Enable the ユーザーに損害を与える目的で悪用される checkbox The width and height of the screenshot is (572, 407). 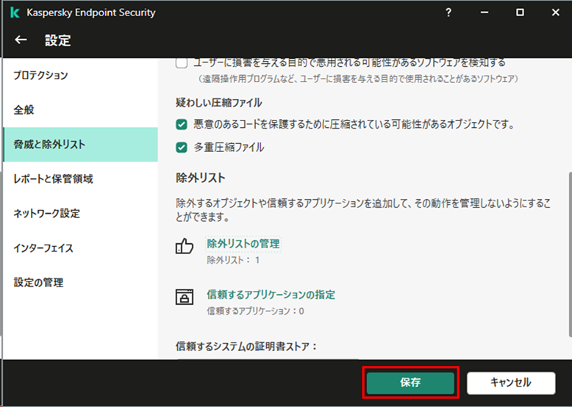[182, 63]
